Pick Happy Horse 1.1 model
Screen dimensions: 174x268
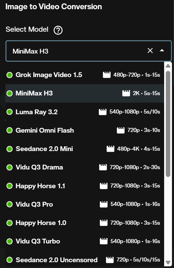coord(85,186)
